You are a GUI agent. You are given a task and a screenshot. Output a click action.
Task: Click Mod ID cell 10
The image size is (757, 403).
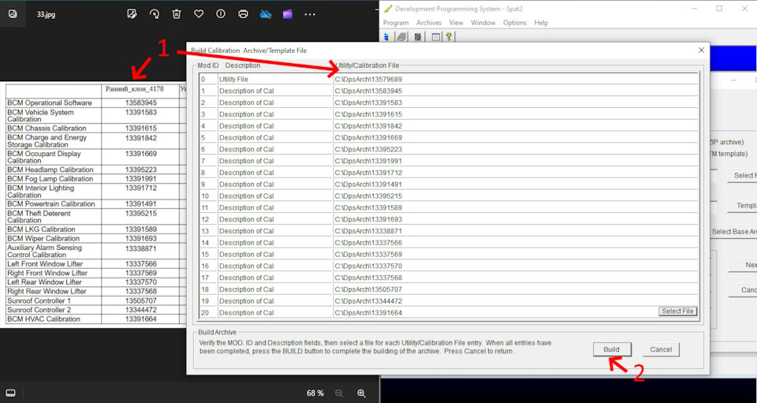tap(208, 196)
